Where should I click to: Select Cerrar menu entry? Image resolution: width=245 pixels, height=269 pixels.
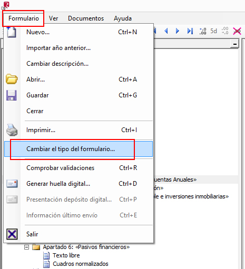pyautogui.click(x=79, y=111)
